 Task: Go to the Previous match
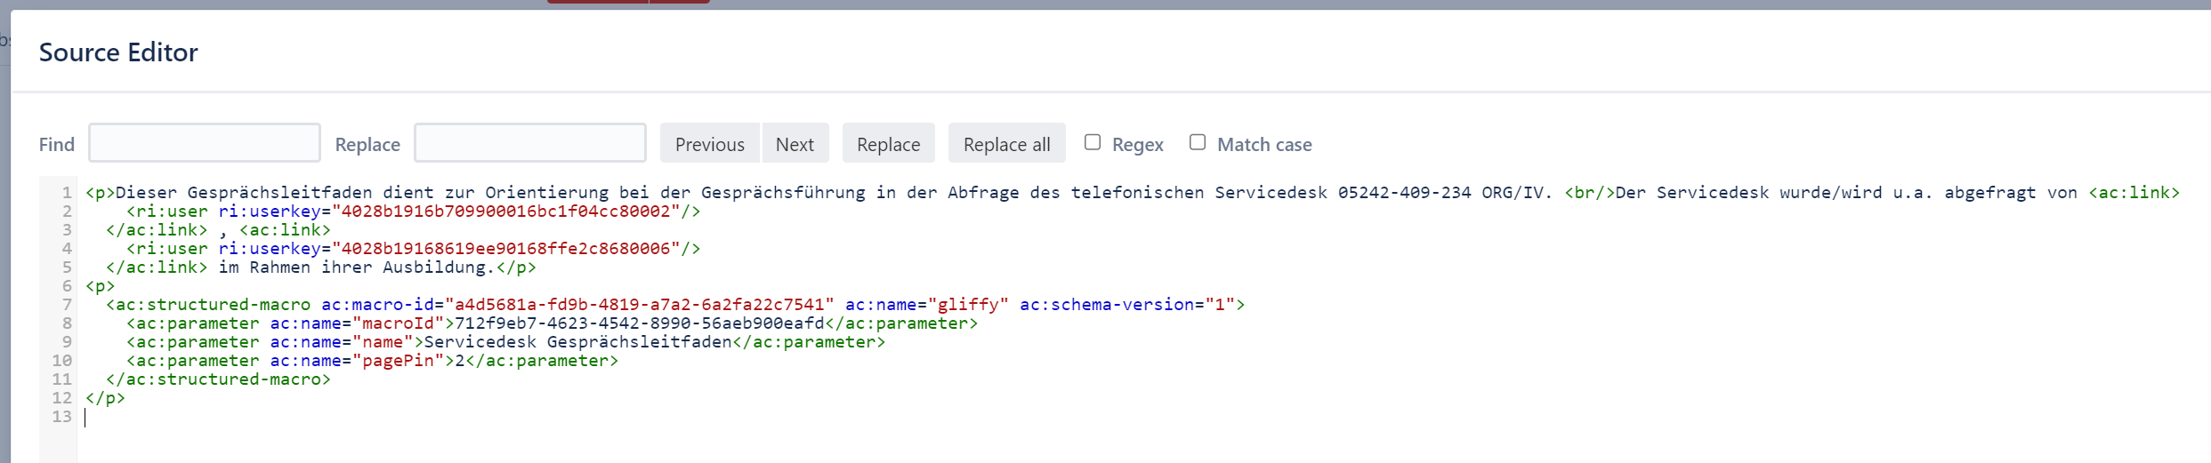click(x=710, y=143)
